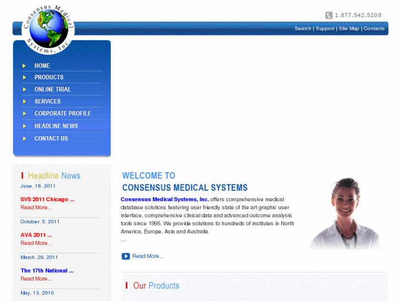Click the phone number 1.877.542.5208
The height and width of the screenshot is (301, 401).
(x=358, y=15)
